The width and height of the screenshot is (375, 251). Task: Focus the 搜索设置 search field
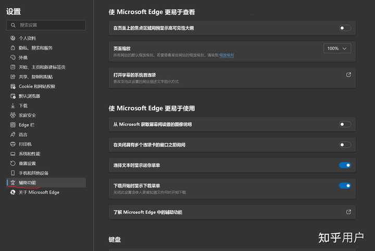(x=46, y=25)
